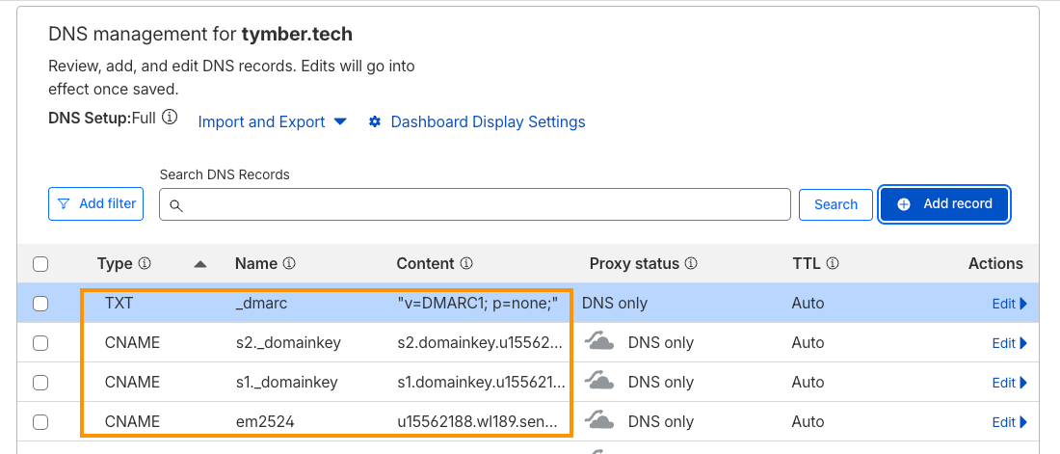Expand Edit for the s2._domainkey record

[x=1009, y=343]
